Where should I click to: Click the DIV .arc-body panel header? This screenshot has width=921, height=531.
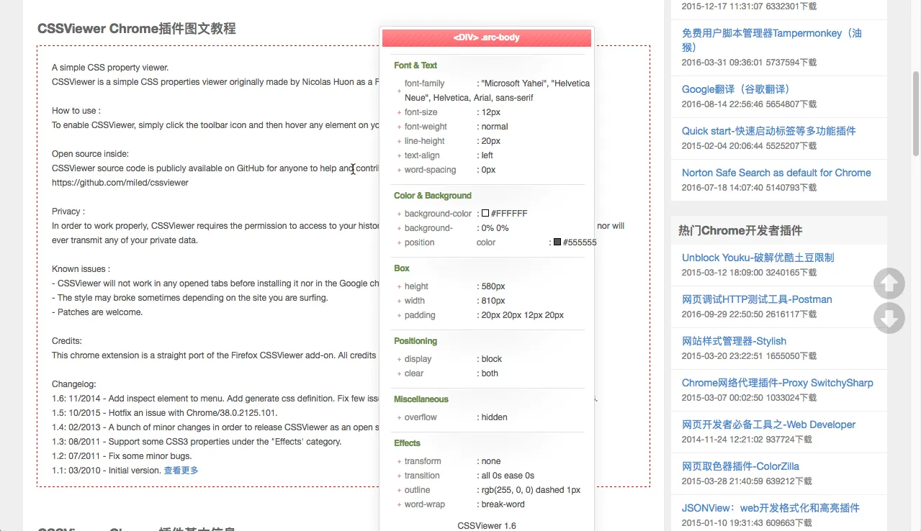tap(487, 37)
